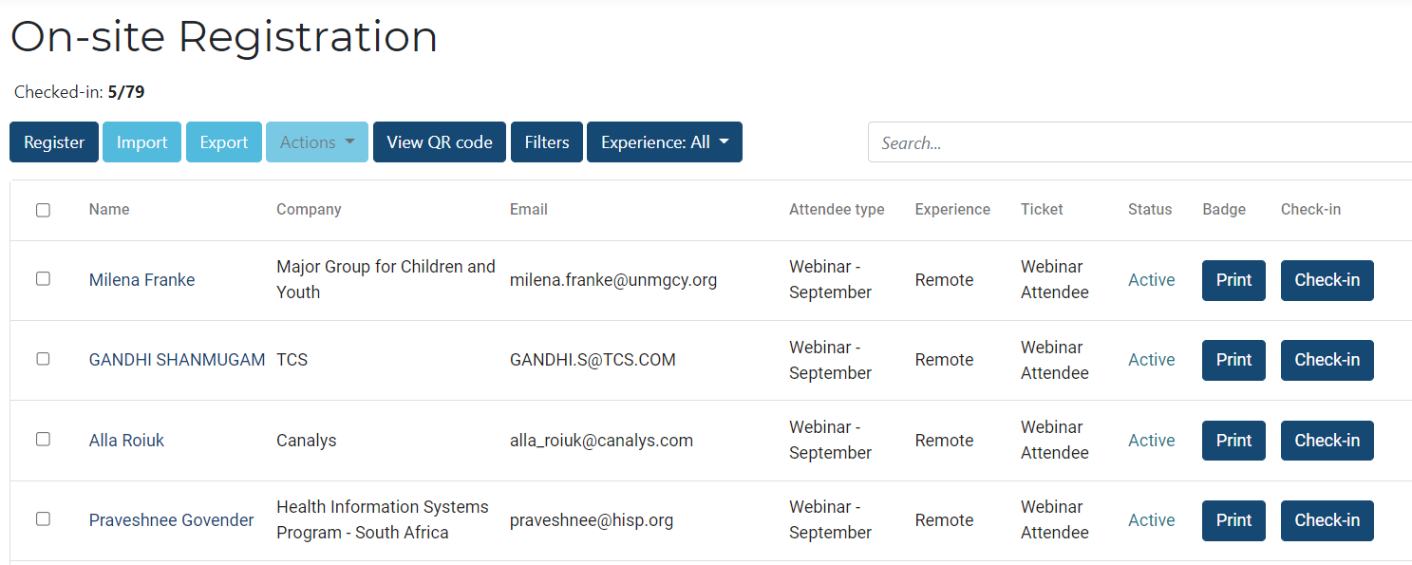Image resolution: width=1412 pixels, height=565 pixels.
Task: Check-in GANDHI SHANMUGAM
Action: click(x=1327, y=360)
